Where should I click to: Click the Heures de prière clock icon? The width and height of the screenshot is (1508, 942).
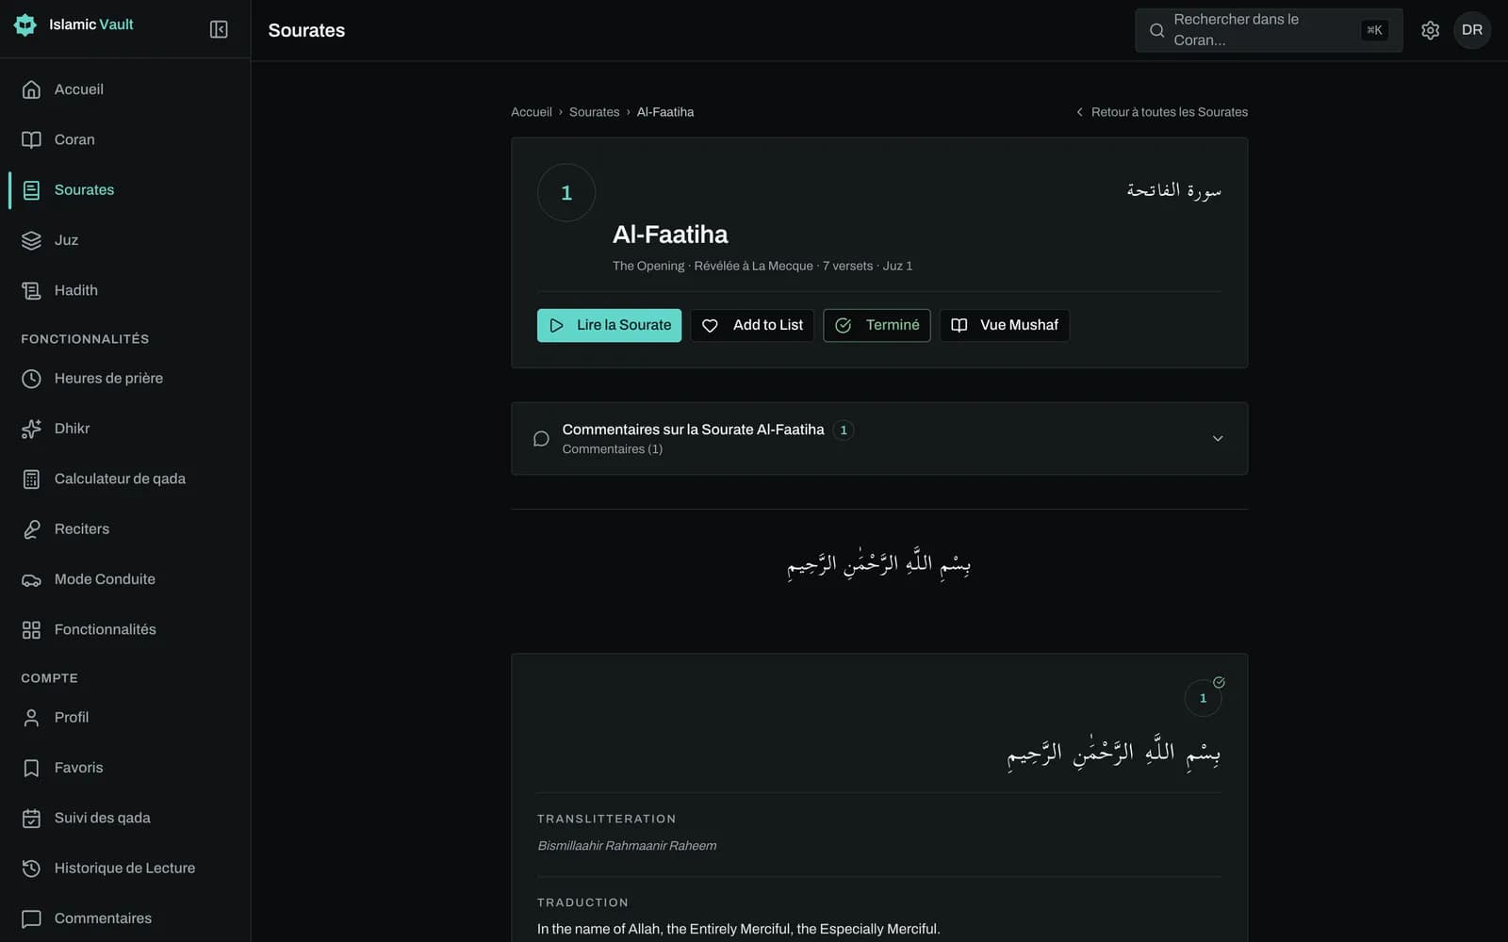[x=31, y=379]
